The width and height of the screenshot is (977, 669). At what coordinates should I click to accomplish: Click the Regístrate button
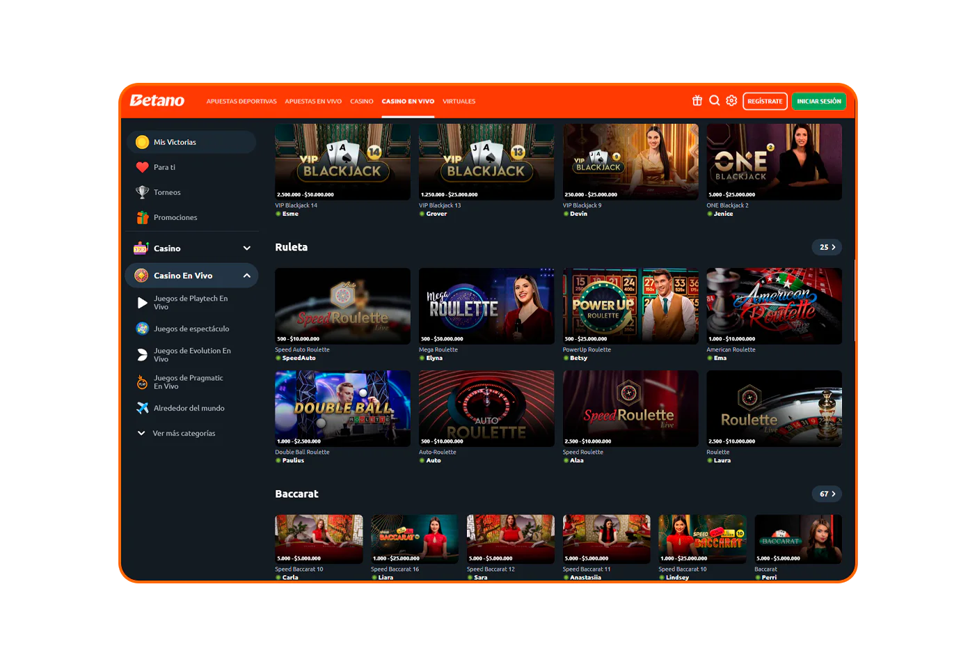point(765,101)
